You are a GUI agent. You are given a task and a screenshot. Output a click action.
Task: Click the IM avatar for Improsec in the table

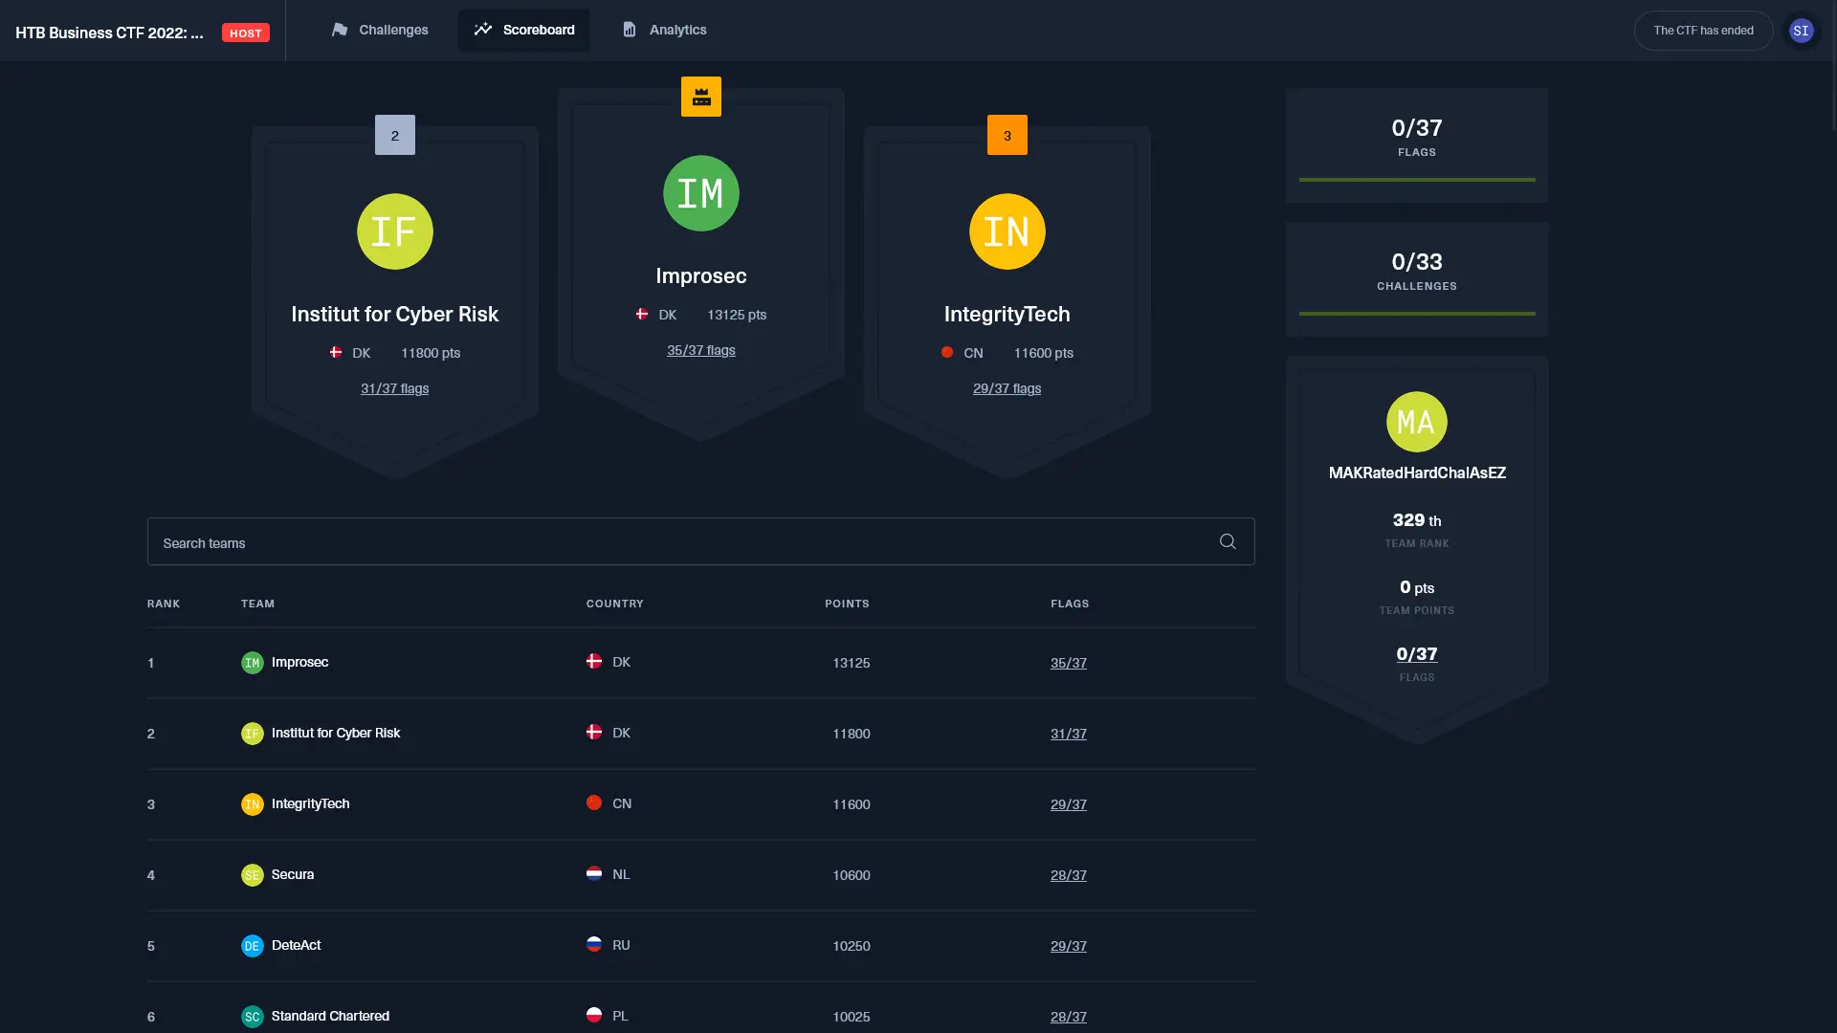click(x=252, y=662)
